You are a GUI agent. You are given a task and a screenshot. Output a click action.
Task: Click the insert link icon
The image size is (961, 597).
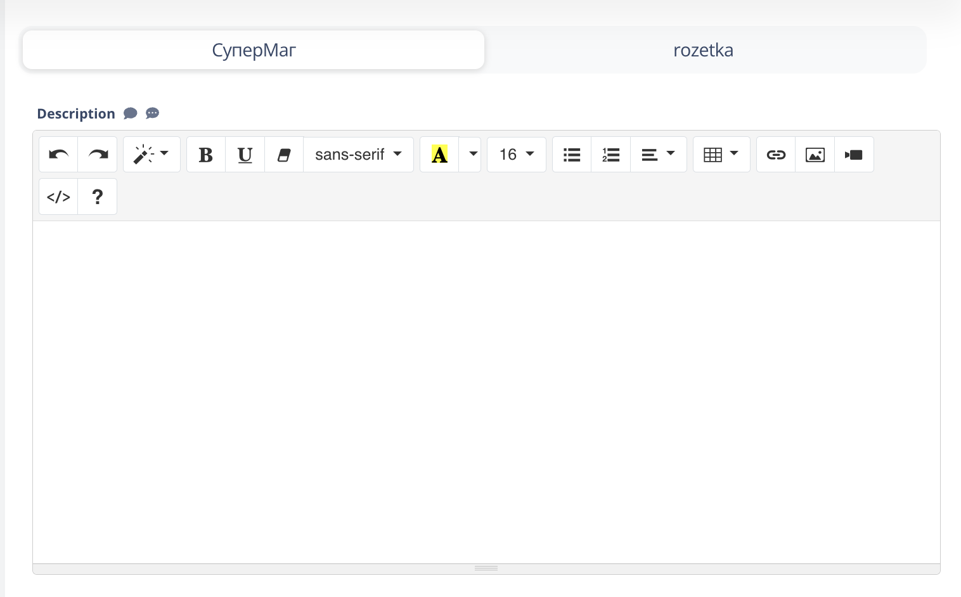pyautogui.click(x=776, y=155)
